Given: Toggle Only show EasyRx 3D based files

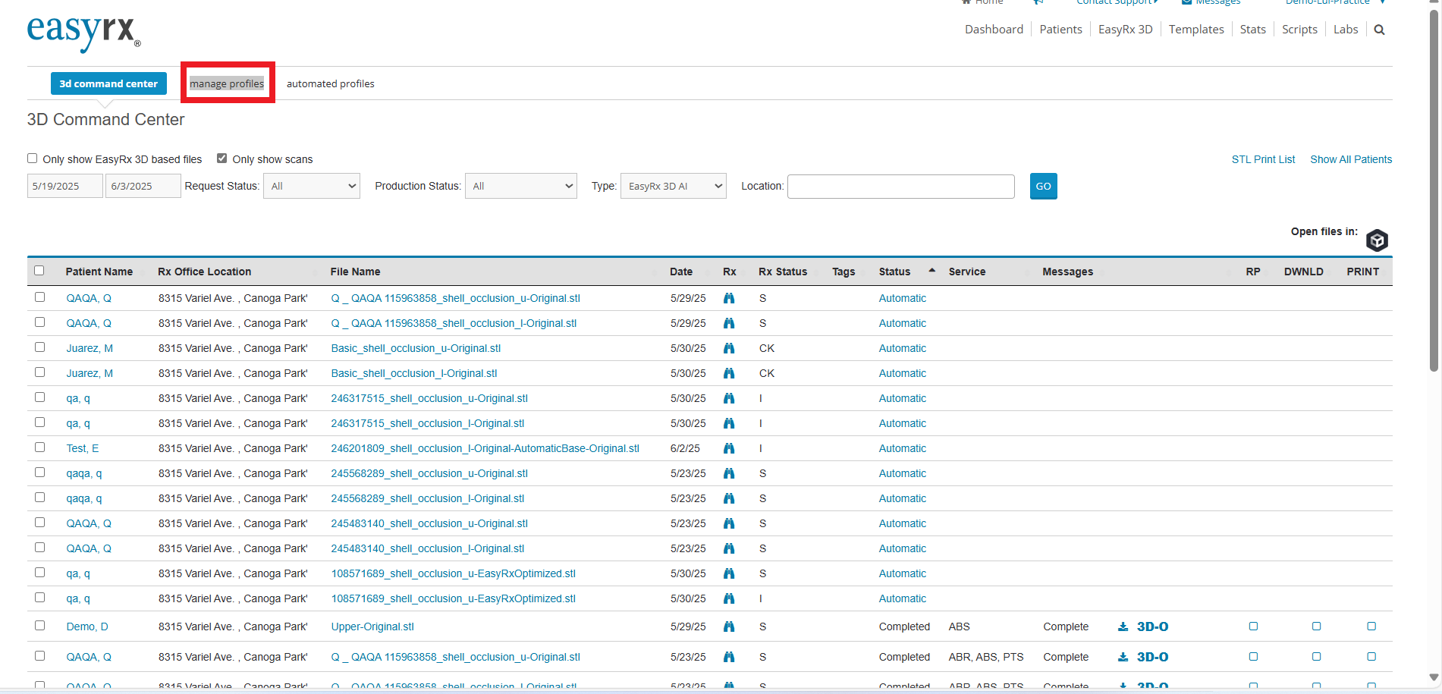Looking at the screenshot, I should pyautogui.click(x=33, y=159).
